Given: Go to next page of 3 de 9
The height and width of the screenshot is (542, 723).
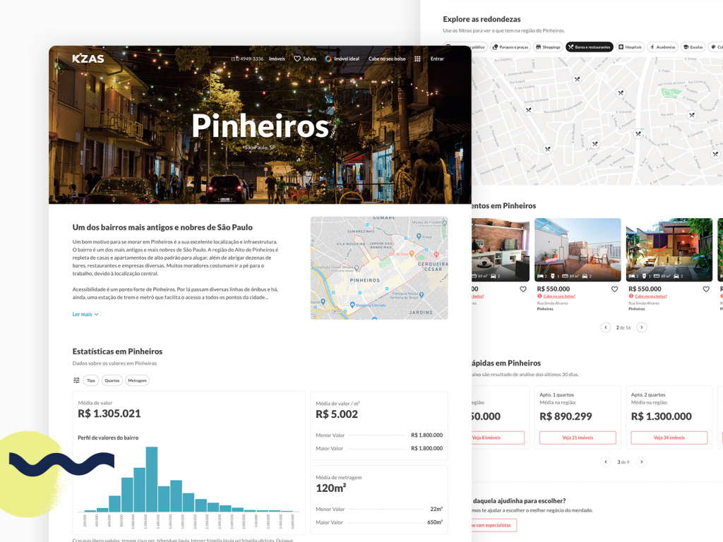Looking at the screenshot, I should coord(641,462).
